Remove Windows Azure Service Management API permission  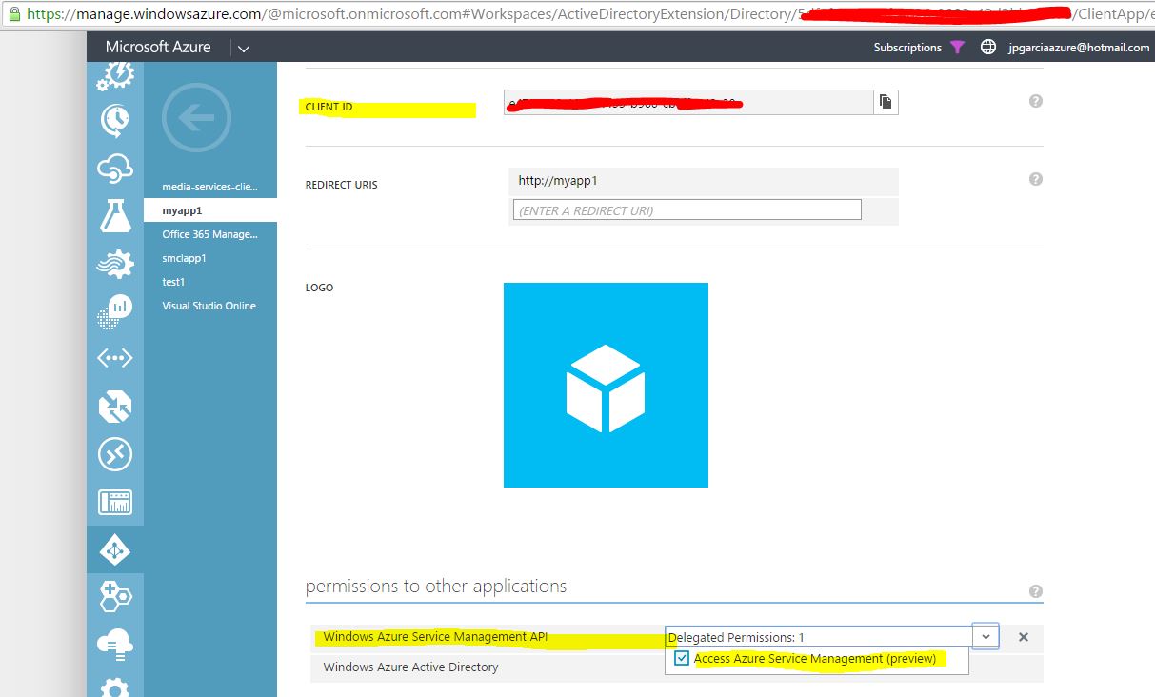(x=1024, y=637)
